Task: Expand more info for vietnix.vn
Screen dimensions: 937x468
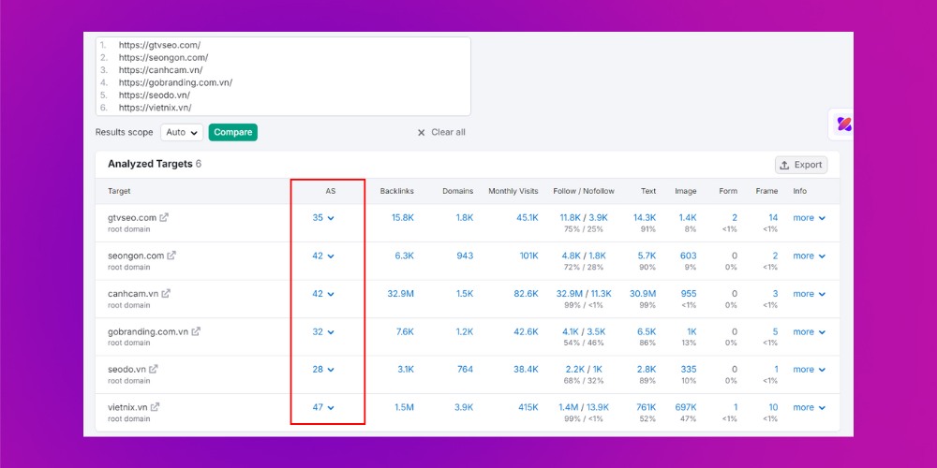Action: click(x=810, y=407)
